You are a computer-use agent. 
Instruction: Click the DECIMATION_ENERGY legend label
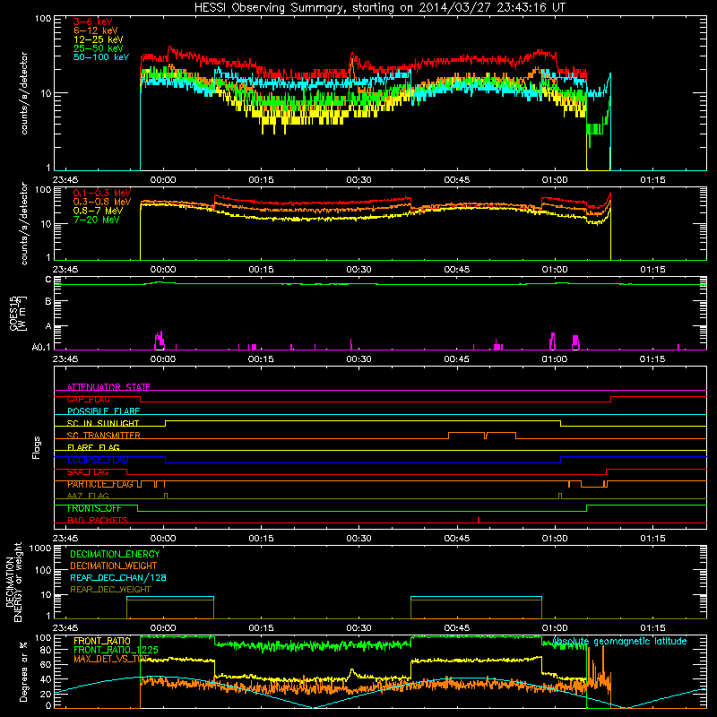(x=115, y=554)
